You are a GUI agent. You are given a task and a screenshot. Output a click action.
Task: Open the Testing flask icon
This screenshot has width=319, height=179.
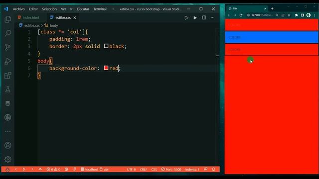[8, 89]
